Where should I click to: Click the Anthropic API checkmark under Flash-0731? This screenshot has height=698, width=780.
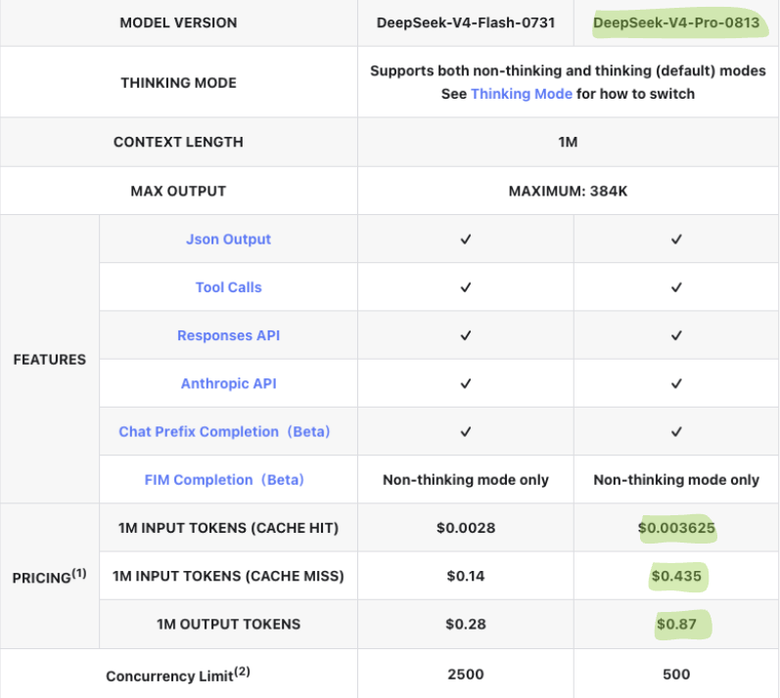(x=466, y=383)
